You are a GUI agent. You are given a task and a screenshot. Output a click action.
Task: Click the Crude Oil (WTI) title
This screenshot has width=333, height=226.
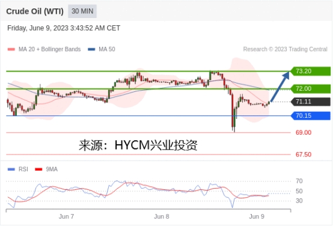tap(35, 11)
